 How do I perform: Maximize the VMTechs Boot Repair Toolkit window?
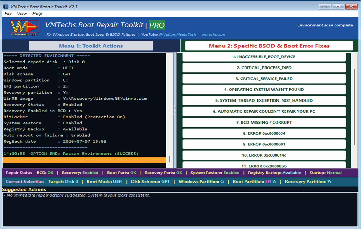338,6
